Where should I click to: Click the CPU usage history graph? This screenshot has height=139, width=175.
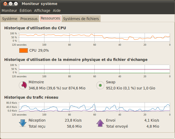(x=94, y=37)
